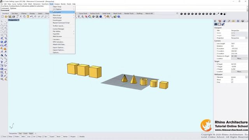Open the Analyze menu
Image resolution: width=249 pixels, height=140 pixels.
pyautogui.click(x=57, y=4)
